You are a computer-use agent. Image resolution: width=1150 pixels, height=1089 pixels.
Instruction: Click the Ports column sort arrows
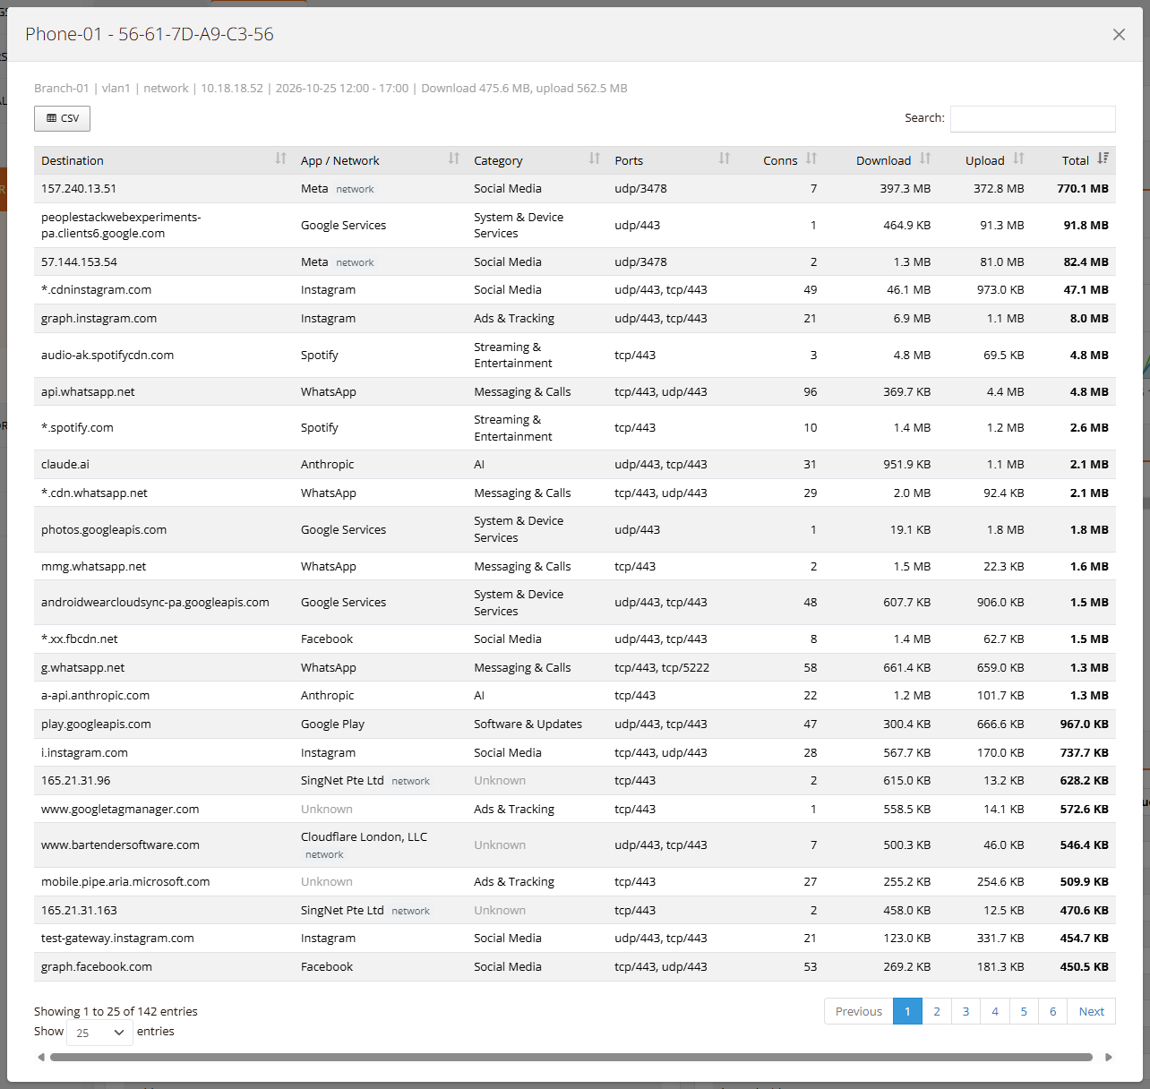coord(725,159)
